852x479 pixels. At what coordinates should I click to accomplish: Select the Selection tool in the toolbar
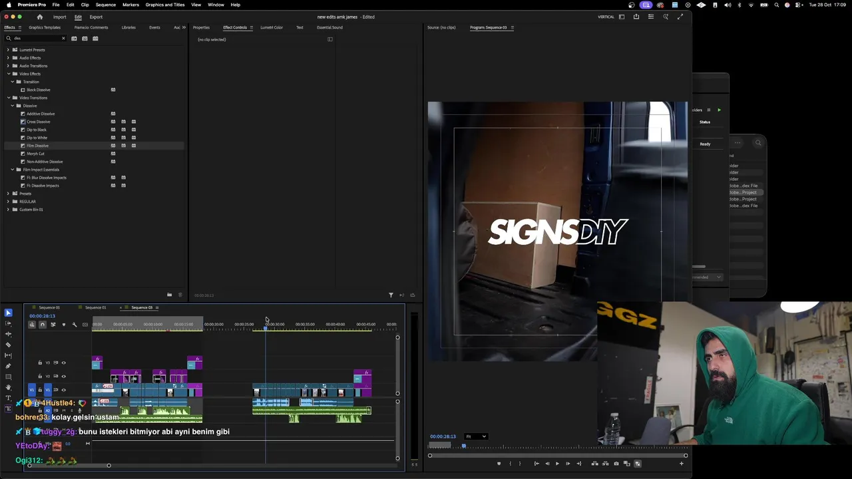(x=8, y=313)
